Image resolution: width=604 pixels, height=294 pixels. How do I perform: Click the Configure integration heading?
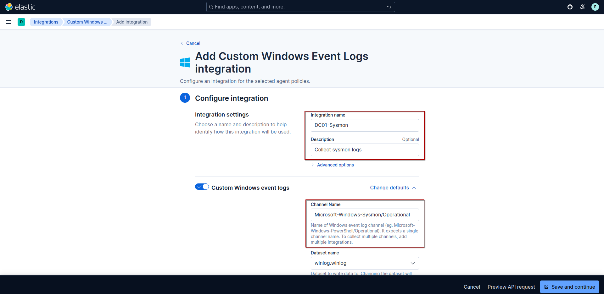pyautogui.click(x=232, y=98)
